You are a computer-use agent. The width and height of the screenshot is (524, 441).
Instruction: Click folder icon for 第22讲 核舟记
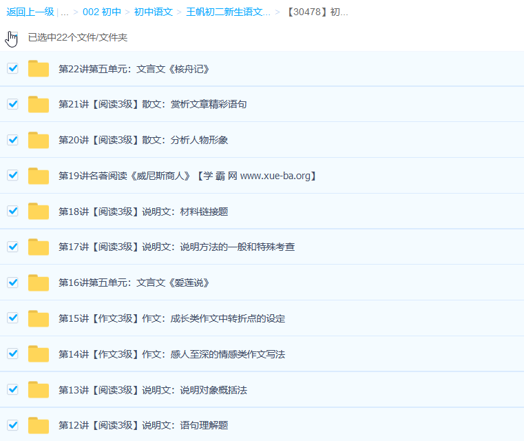(39, 69)
